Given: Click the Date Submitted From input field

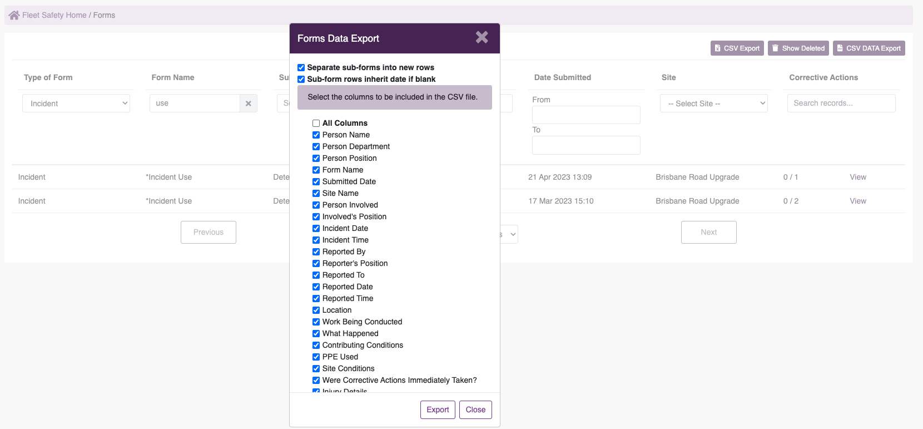Looking at the screenshot, I should pyautogui.click(x=586, y=115).
